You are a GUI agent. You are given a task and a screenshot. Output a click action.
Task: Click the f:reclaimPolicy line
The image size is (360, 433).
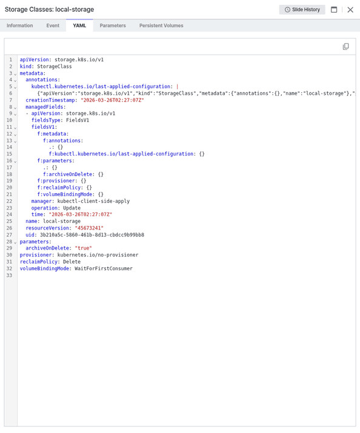click(x=64, y=188)
